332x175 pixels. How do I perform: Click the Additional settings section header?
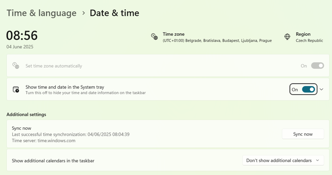pyautogui.click(x=26, y=114)
